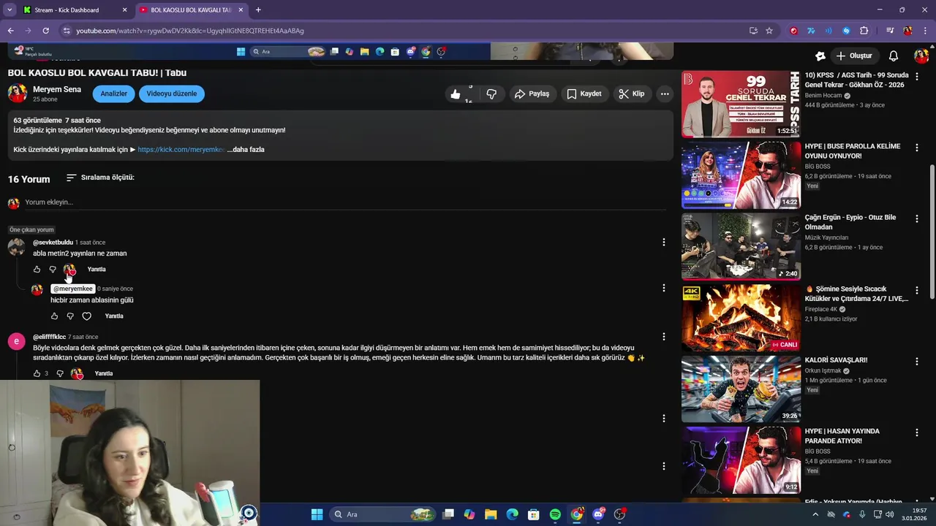Switch to BOL KAOSLU BOL KAVGALI tab
The height and width of the screenshot is (526, 936).
[190, 10]
